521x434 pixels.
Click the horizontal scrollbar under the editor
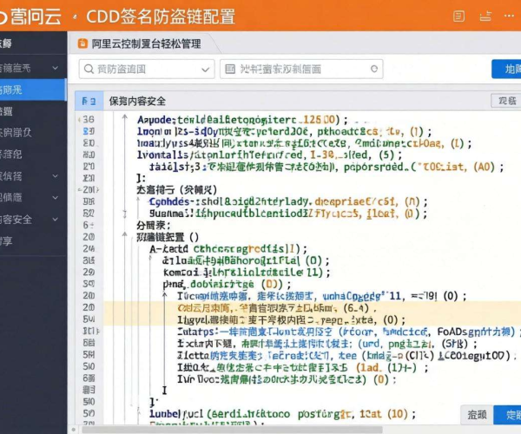click(x=232, y=430)
